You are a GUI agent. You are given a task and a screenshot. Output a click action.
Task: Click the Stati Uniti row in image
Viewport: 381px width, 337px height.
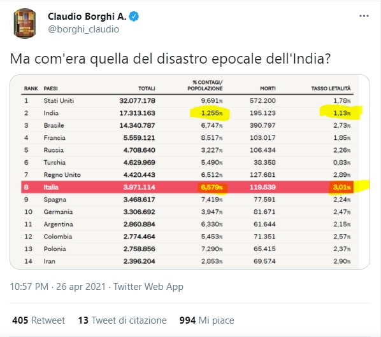[187, 100]
